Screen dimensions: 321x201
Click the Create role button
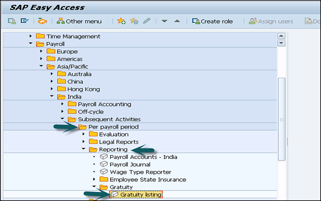(212, 21)
